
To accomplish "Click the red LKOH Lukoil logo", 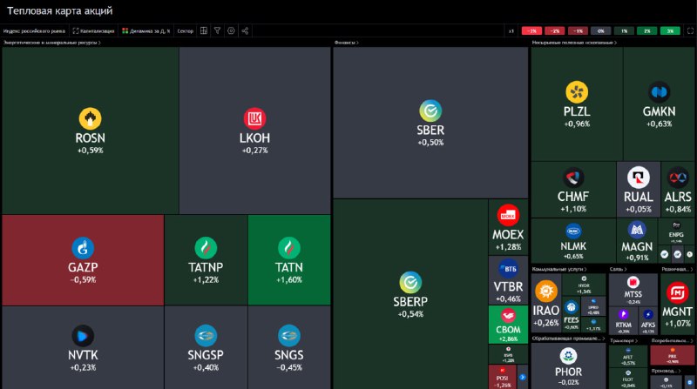I will point(254,118).
